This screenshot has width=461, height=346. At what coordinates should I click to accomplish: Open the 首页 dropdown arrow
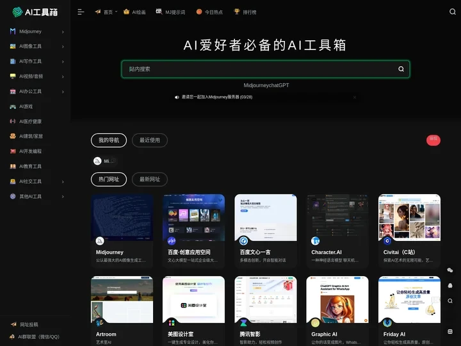click(x=116, y=12)
